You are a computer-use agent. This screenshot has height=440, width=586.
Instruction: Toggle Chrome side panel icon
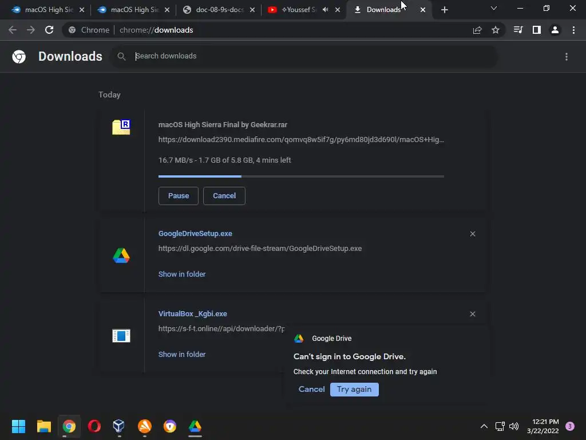(x=537, y=30)
